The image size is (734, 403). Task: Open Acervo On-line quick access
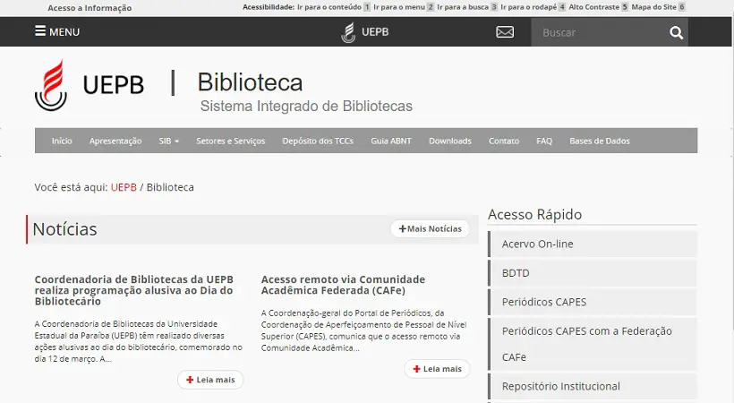pos(593,244)
